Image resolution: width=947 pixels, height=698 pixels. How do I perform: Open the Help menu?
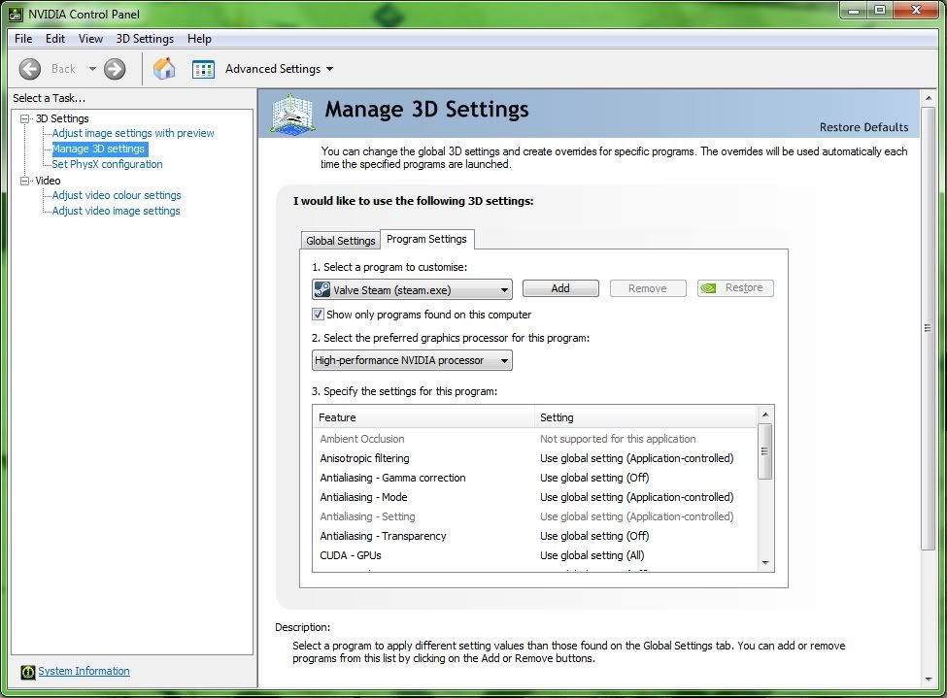tap(199, 39)
